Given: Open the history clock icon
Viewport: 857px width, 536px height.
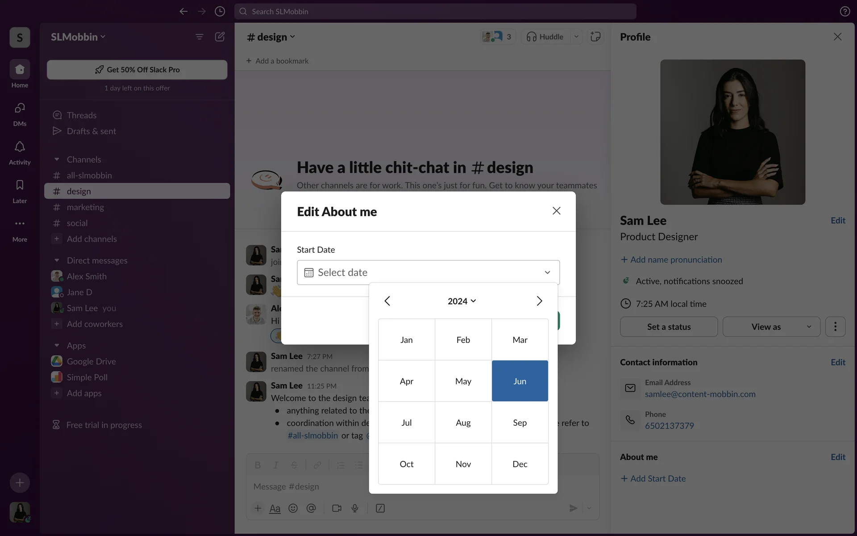Looking at the screenshot, I should (220, 12).
